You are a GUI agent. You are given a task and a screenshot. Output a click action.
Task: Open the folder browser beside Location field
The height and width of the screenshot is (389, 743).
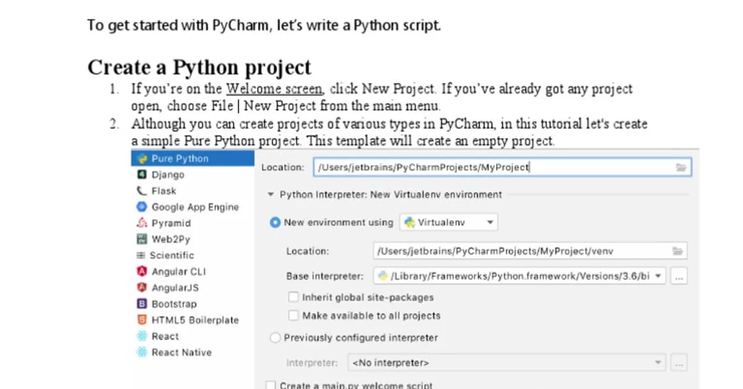pyautogui.click(x=681, y=167)
